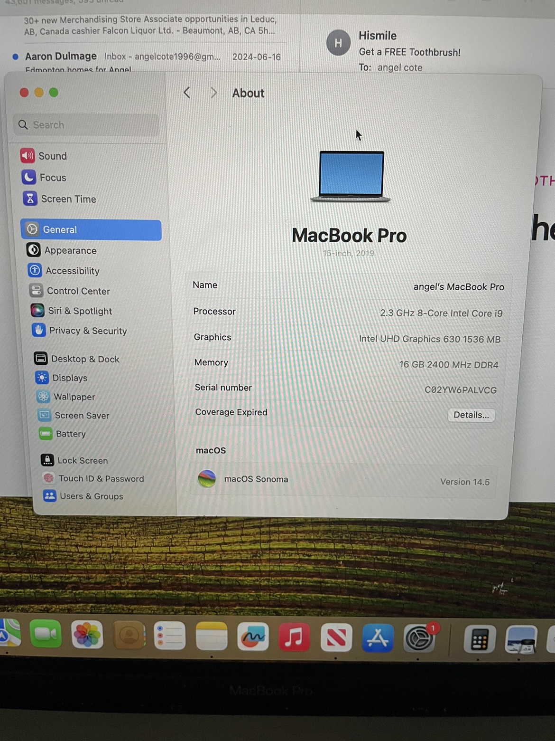Minimize the System Settings window
Viewport: 555px width, 741px height.
39,92
